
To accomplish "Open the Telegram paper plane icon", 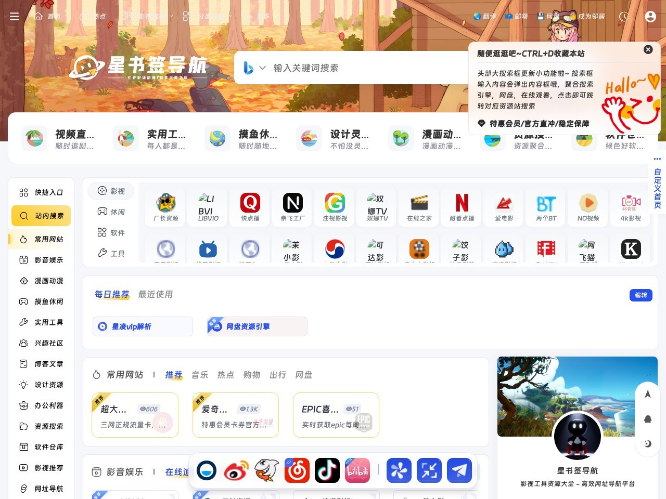I will coord(459,470).
